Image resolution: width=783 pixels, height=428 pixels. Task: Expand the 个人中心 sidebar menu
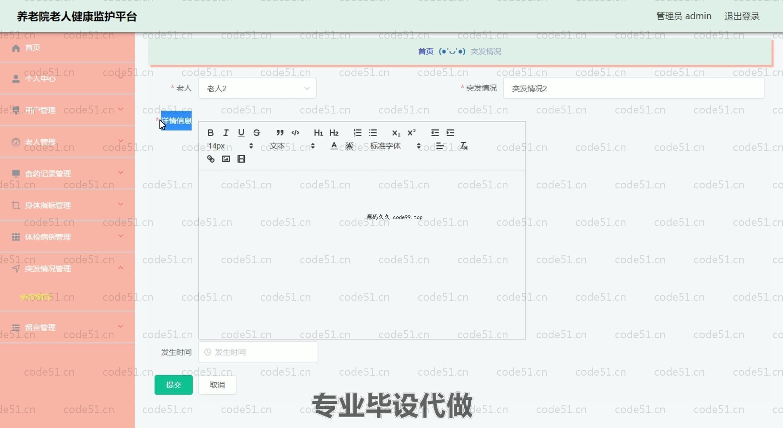pos(67,78)
